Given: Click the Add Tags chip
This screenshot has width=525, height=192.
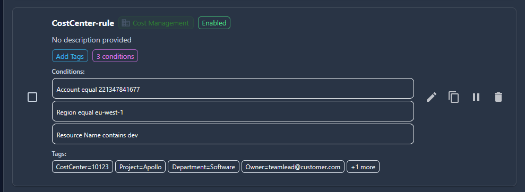Looking at the screenshot, I should (x=70, y=56).
